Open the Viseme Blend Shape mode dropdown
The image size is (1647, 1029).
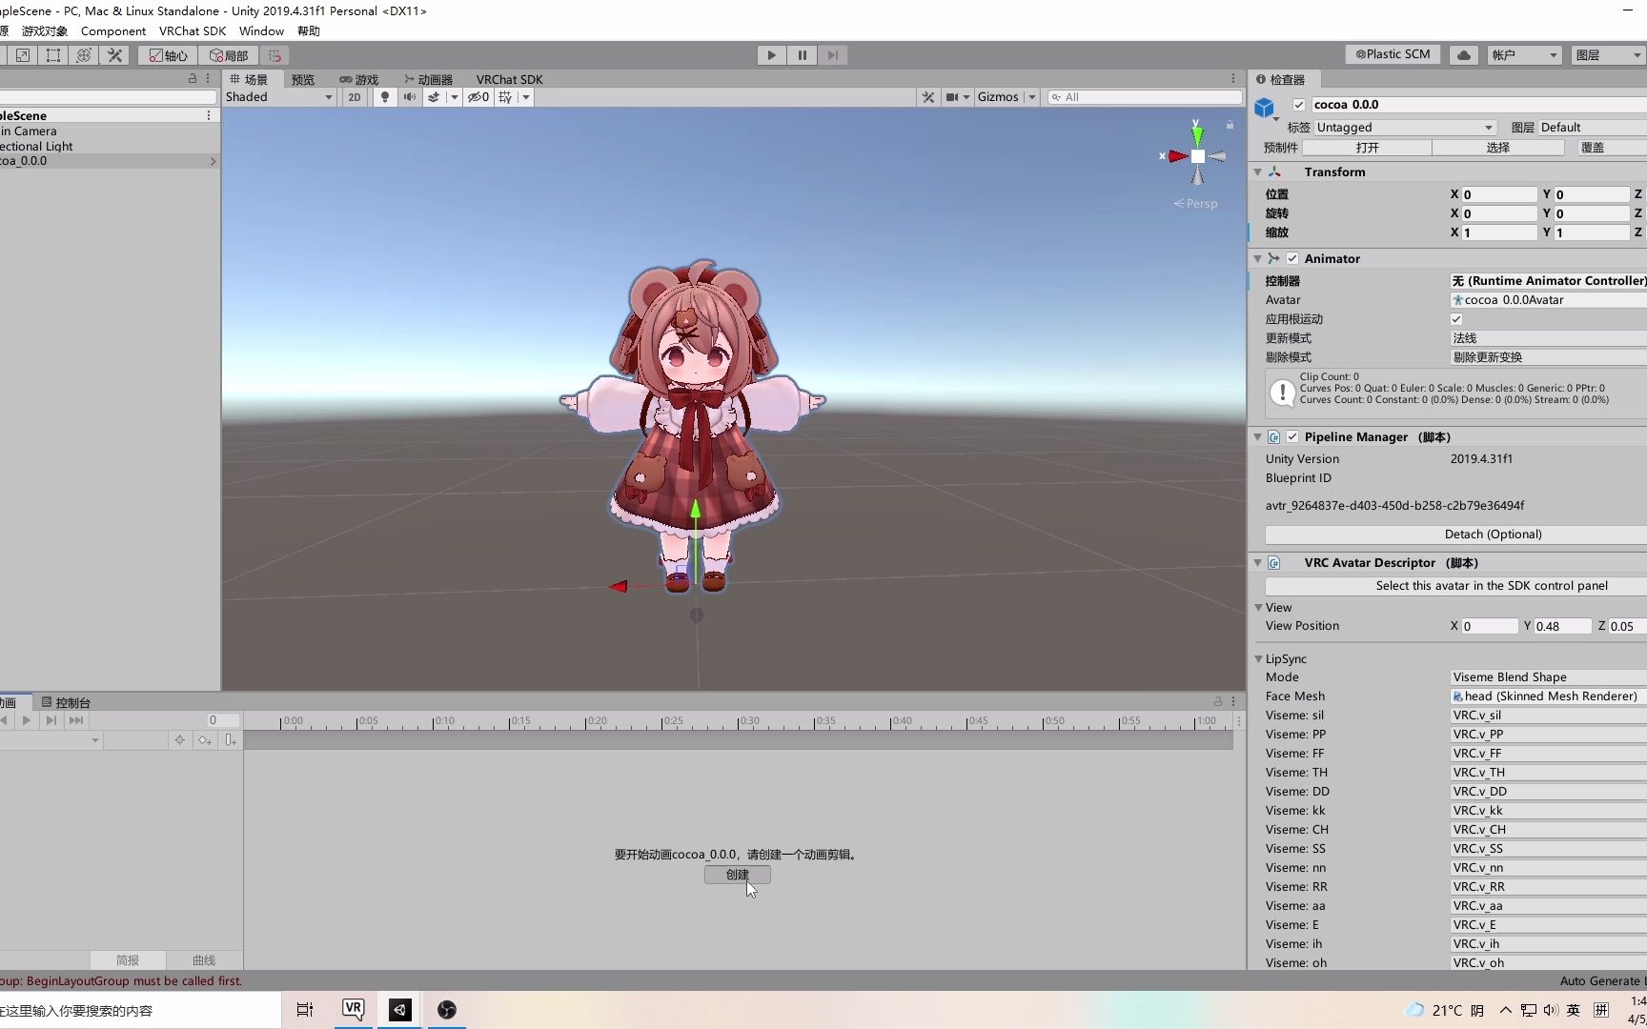(x=1548, y=677)
